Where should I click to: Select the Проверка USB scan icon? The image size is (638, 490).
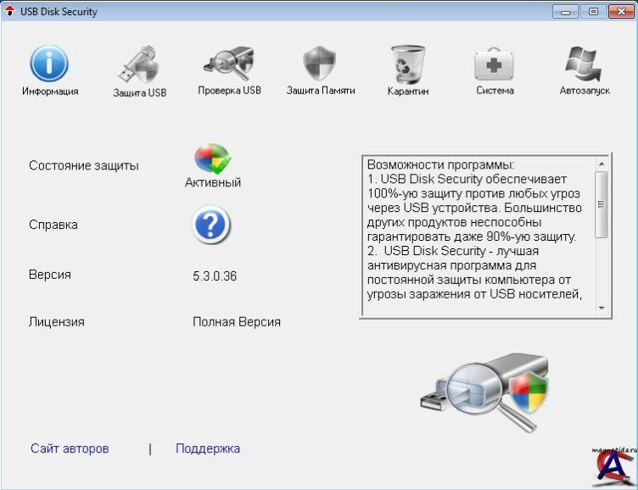click(x=229, y=64)
